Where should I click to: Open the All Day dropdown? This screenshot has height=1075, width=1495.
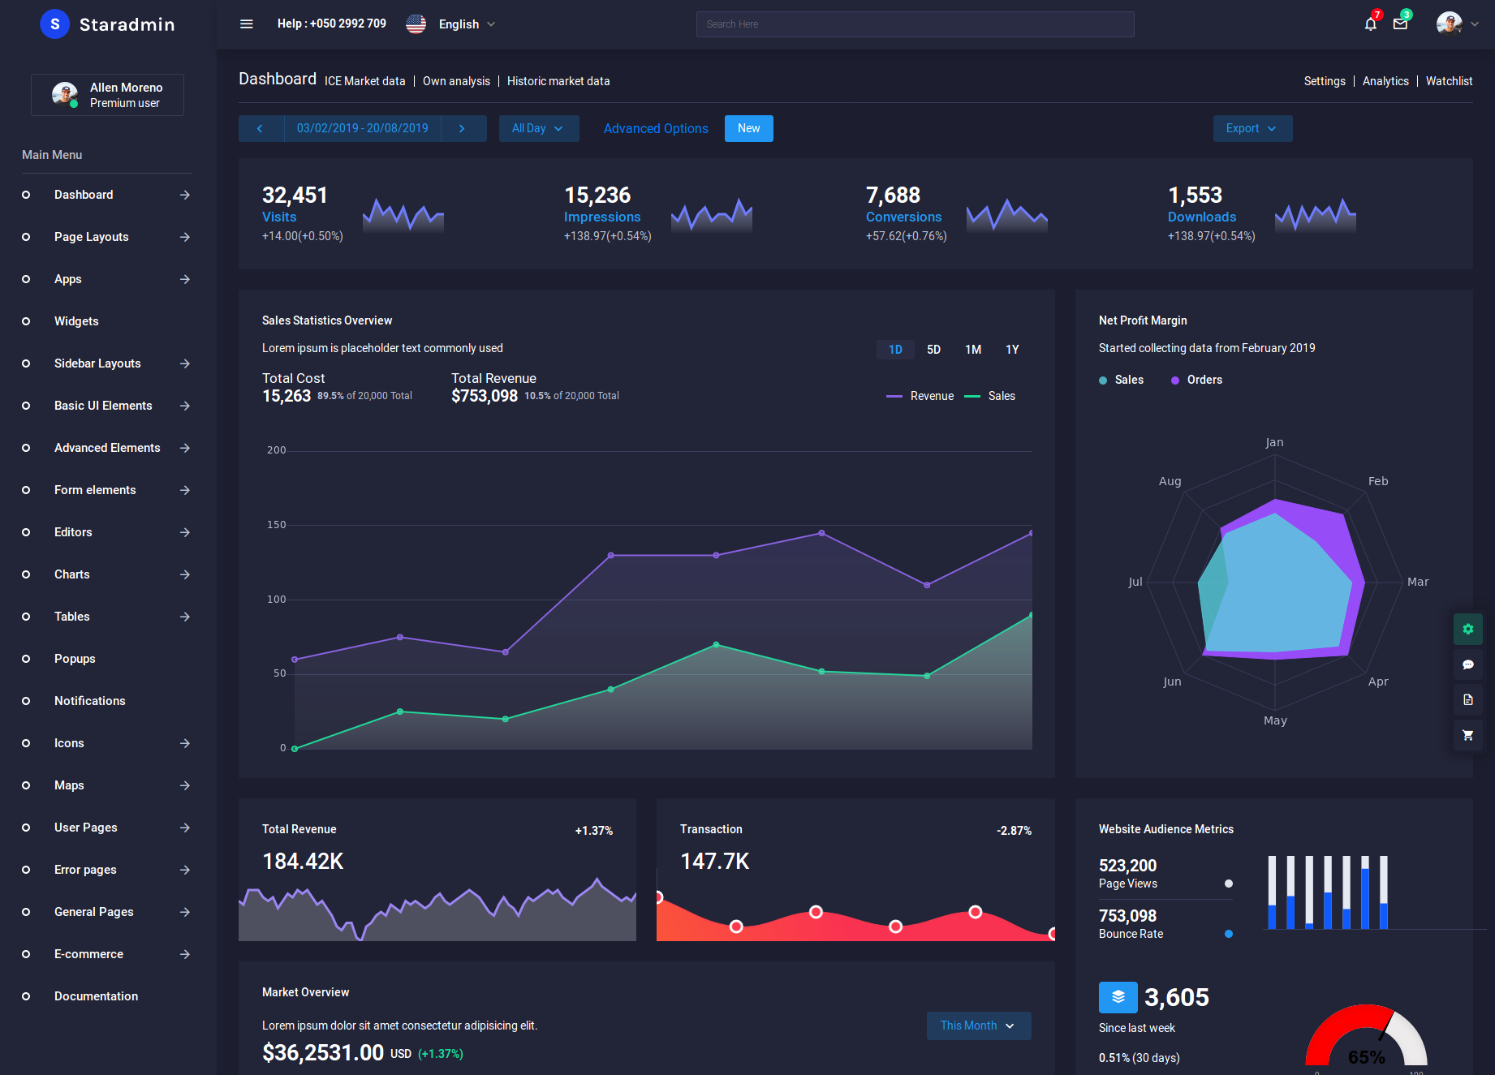538,129
